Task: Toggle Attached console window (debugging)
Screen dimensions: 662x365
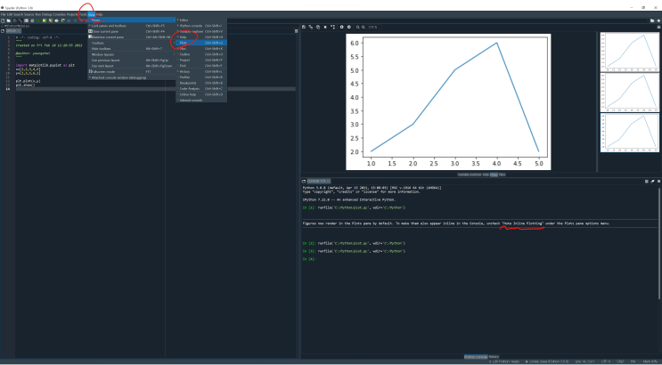Action: click(x=131, y=77)
